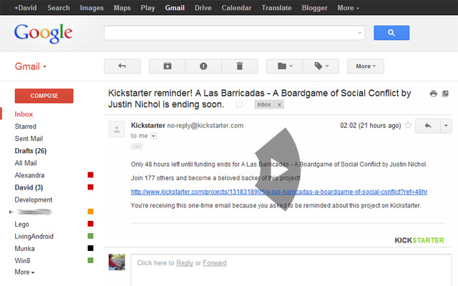Screen dimensions: 458x286
Task: Open the Gmail dropdown under the logo
Action: 31,66
